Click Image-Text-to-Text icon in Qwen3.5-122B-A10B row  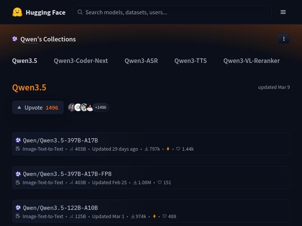18,216
